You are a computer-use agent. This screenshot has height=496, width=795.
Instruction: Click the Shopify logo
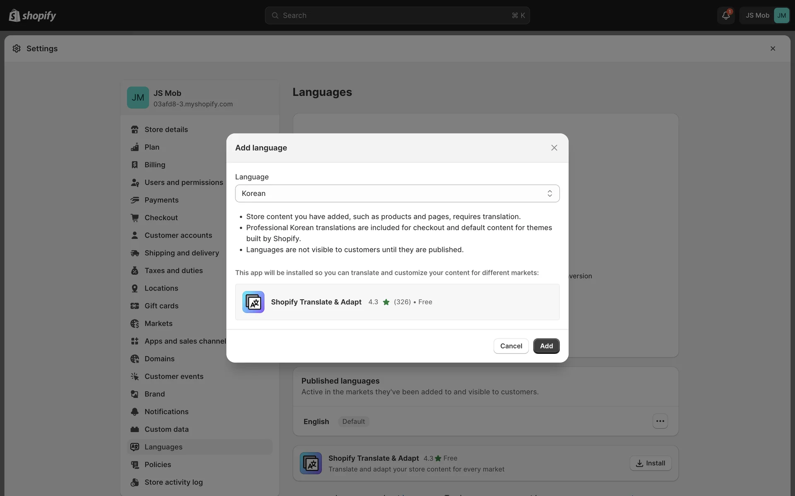[32, 15]
